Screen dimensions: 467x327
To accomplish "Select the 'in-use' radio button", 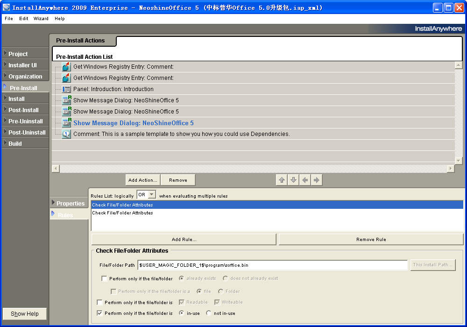I will click(x=181, y=313).
